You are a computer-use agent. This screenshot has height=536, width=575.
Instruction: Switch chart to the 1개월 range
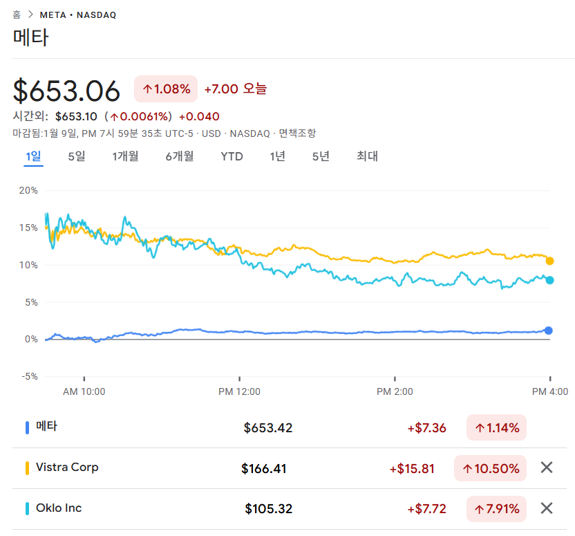pyautogui.click(x=125, y=156)
